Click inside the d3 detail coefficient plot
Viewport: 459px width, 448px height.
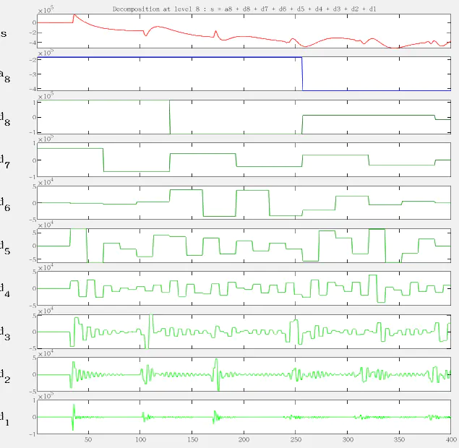coord(244,331)
